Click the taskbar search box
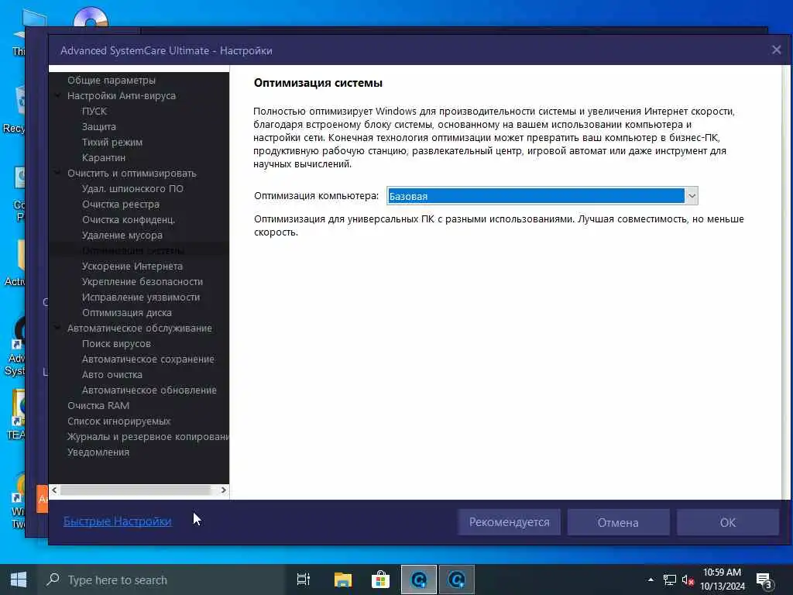The image size is (793, 595). pyautogui.click(x=161, y=580)
